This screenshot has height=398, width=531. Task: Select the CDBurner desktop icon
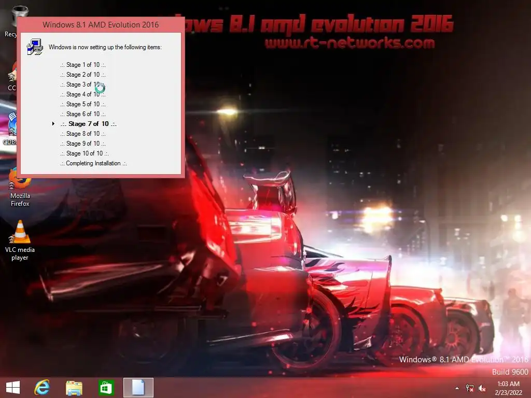pos(11,129)
